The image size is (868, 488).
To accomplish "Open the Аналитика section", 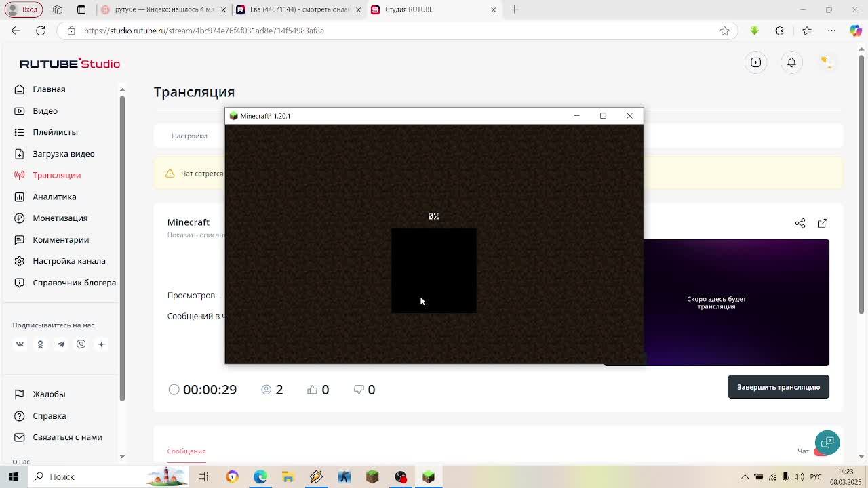I will (54, 197).
